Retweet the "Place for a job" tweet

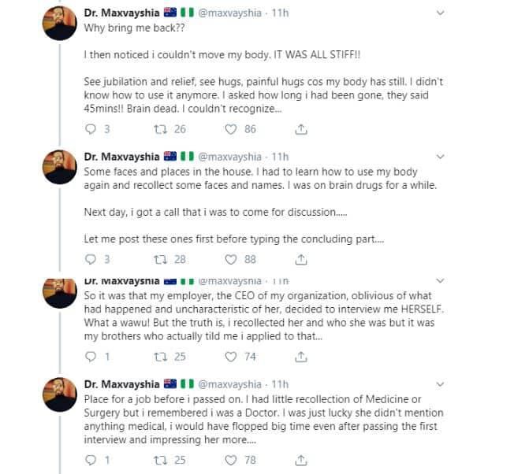pos(162,460)
